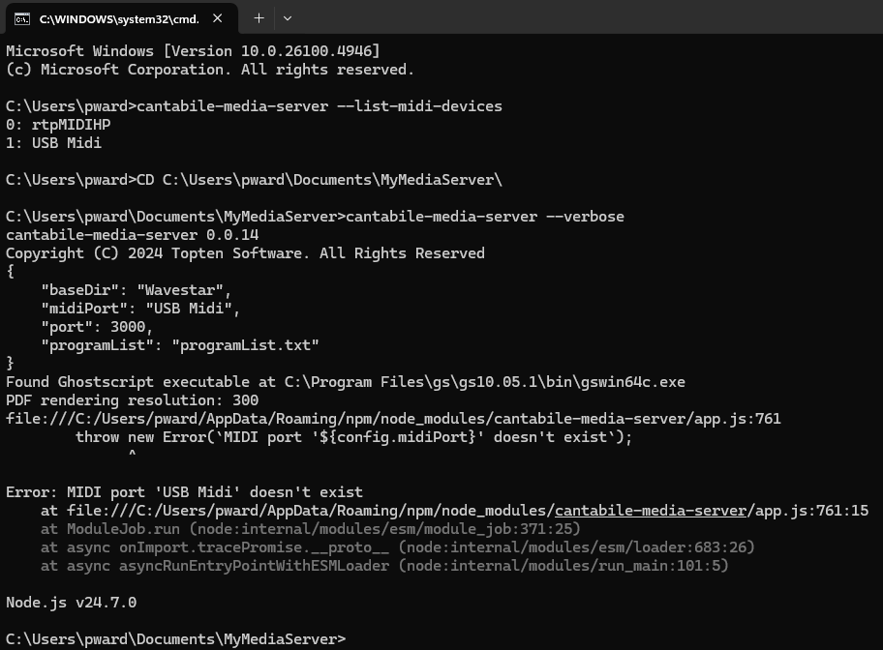Click the "PDF rendering resolution: 300" line

(132, 400)
